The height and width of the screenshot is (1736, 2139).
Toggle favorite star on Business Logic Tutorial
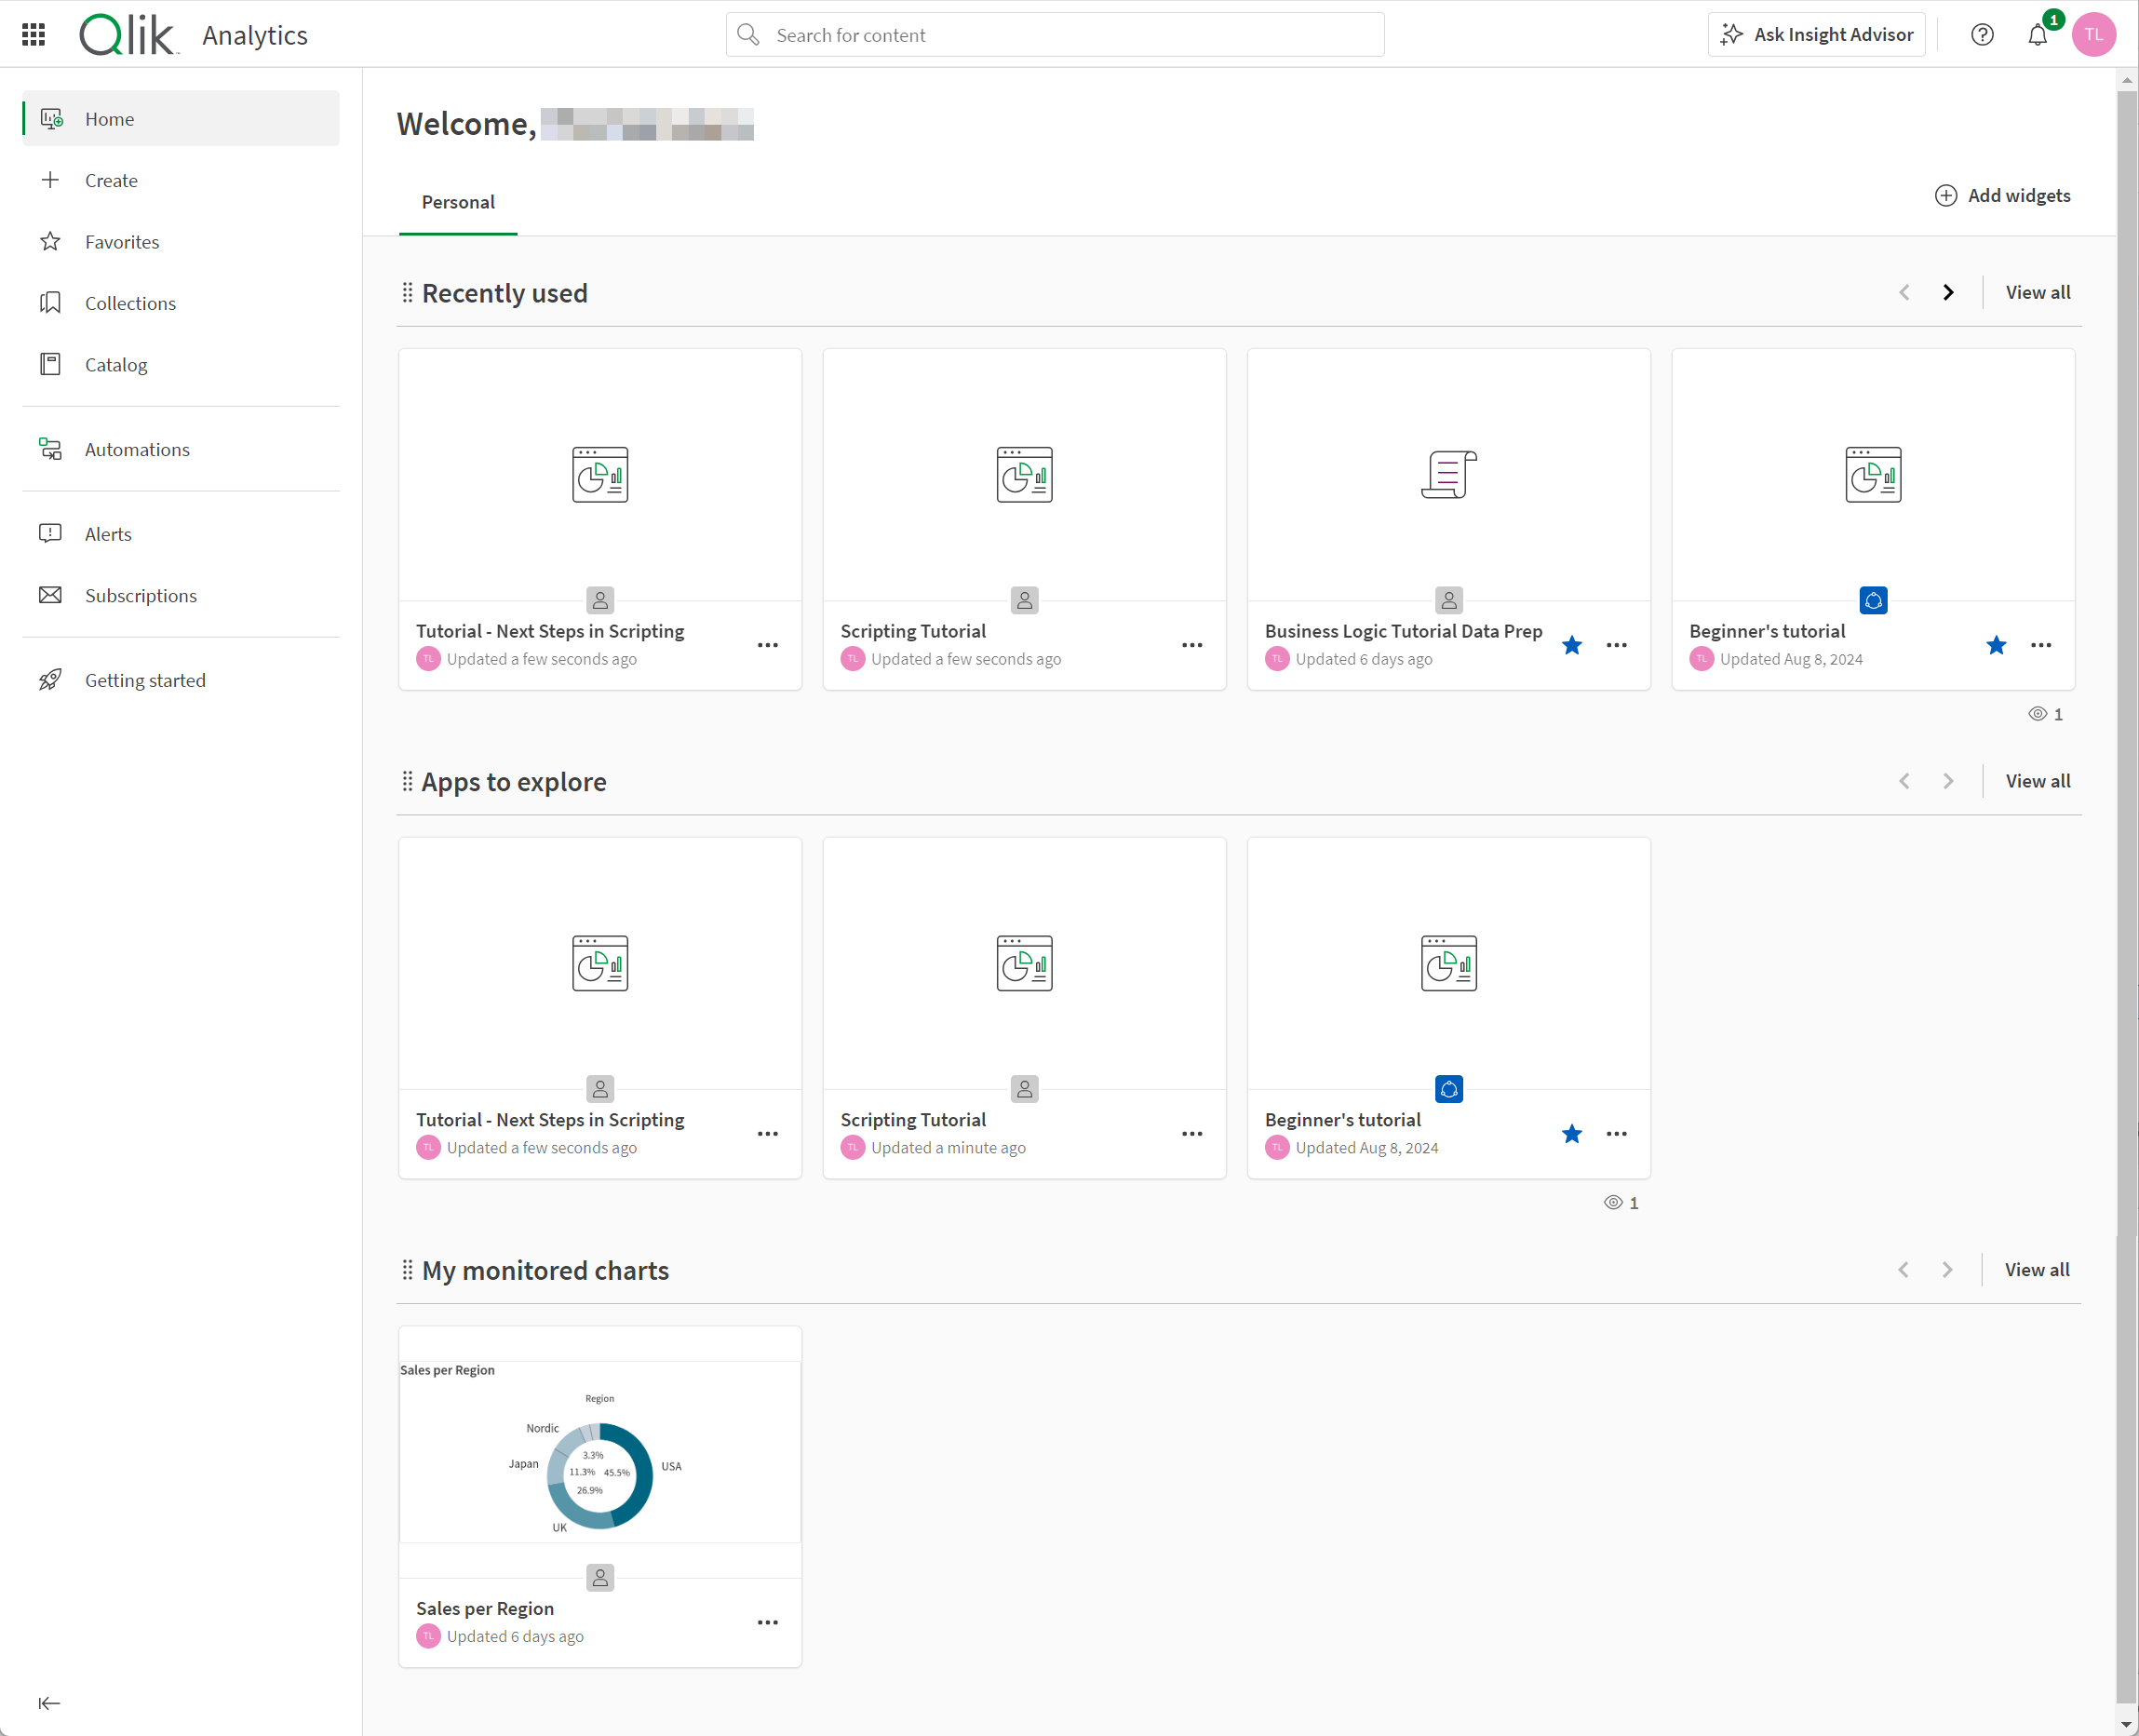click(x=1570, y=643)
